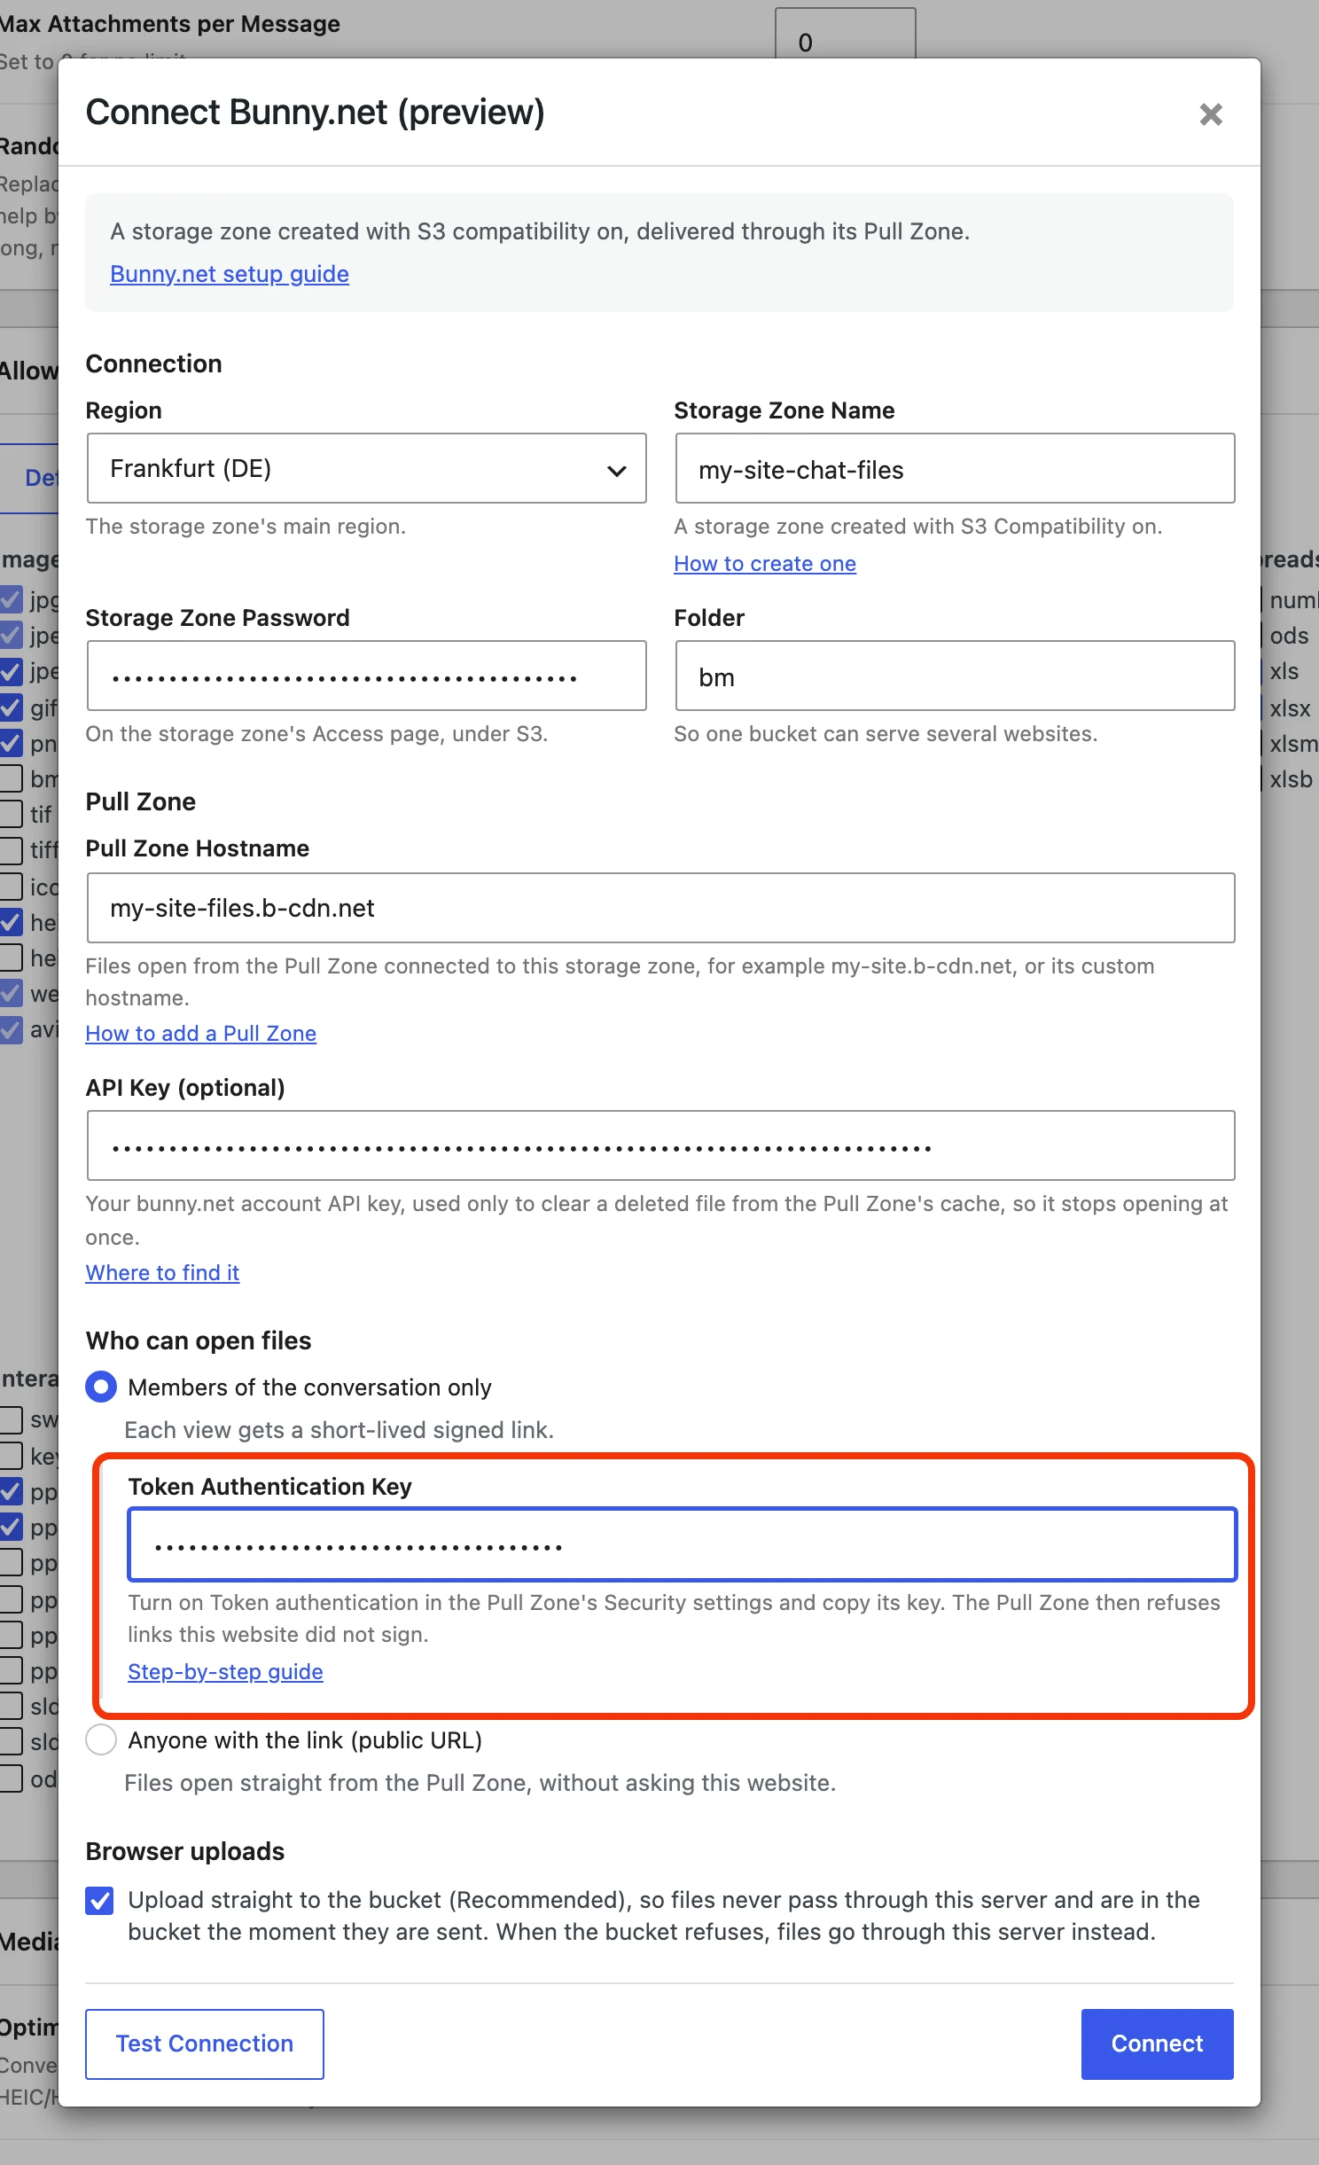Click the 'Browser uploads' heading
This screenshot has height=2165, width=1319.
[185, 1851]
